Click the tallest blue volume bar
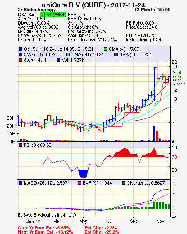 154,133
